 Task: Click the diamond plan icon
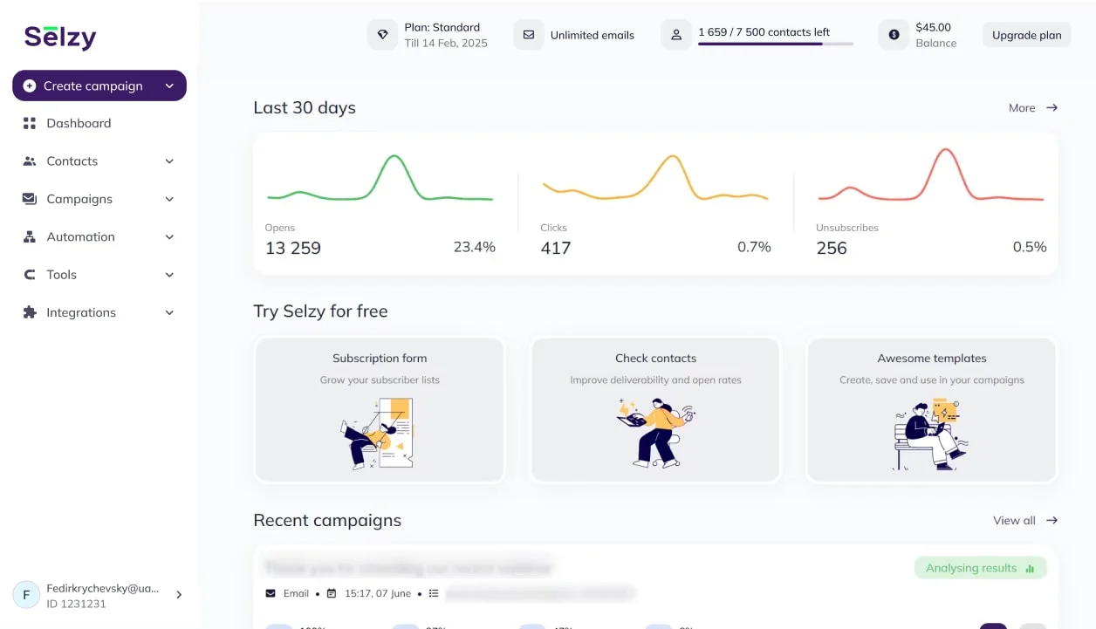click(x=382, y=35)
